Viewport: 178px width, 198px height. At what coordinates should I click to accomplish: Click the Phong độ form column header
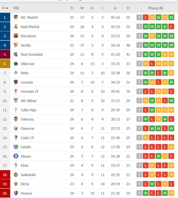(156, 8)
